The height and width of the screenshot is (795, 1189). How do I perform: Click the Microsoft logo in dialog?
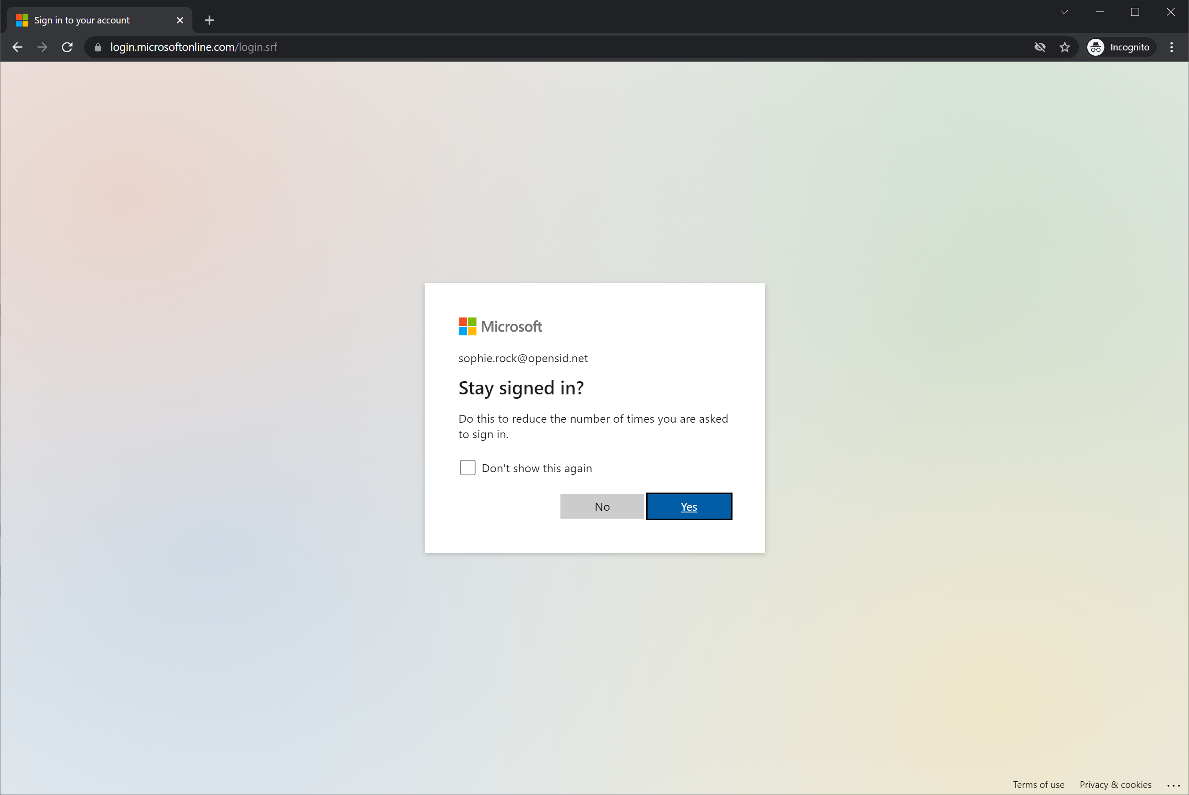coord(500,326)
